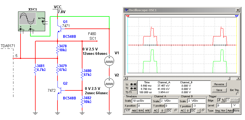
Task: Enable Y/T display mode
Action: (x=128, y=110)
